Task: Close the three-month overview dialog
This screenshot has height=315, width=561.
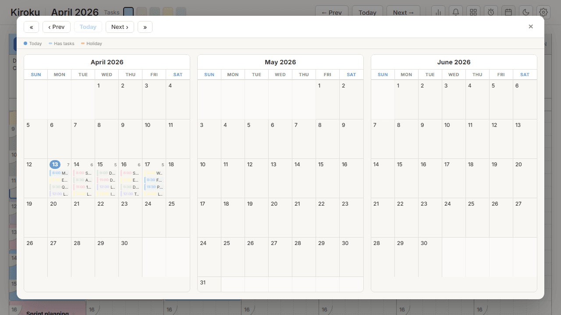Action: 531,26
